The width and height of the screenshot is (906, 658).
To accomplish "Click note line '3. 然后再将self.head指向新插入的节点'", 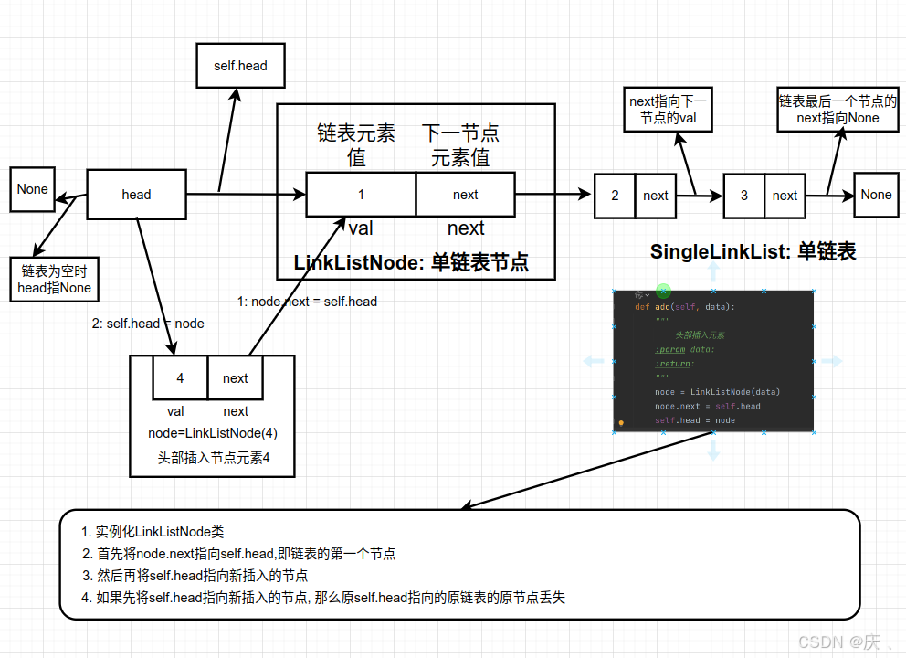I will pos(195,576).
